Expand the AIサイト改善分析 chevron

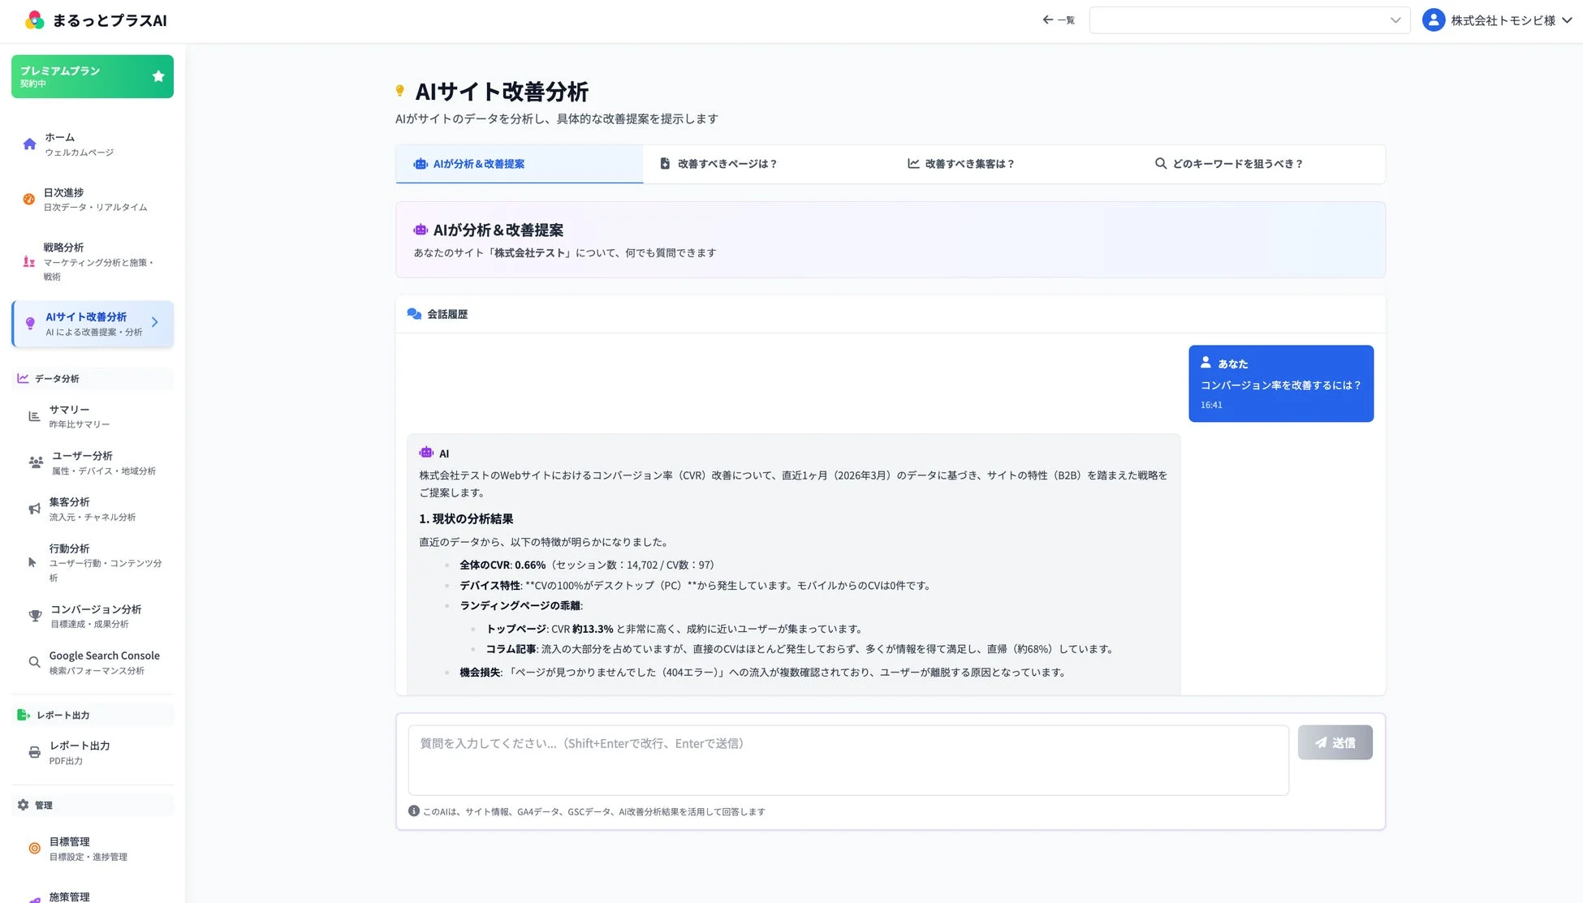pyautogui.click(x=154, y=322)
